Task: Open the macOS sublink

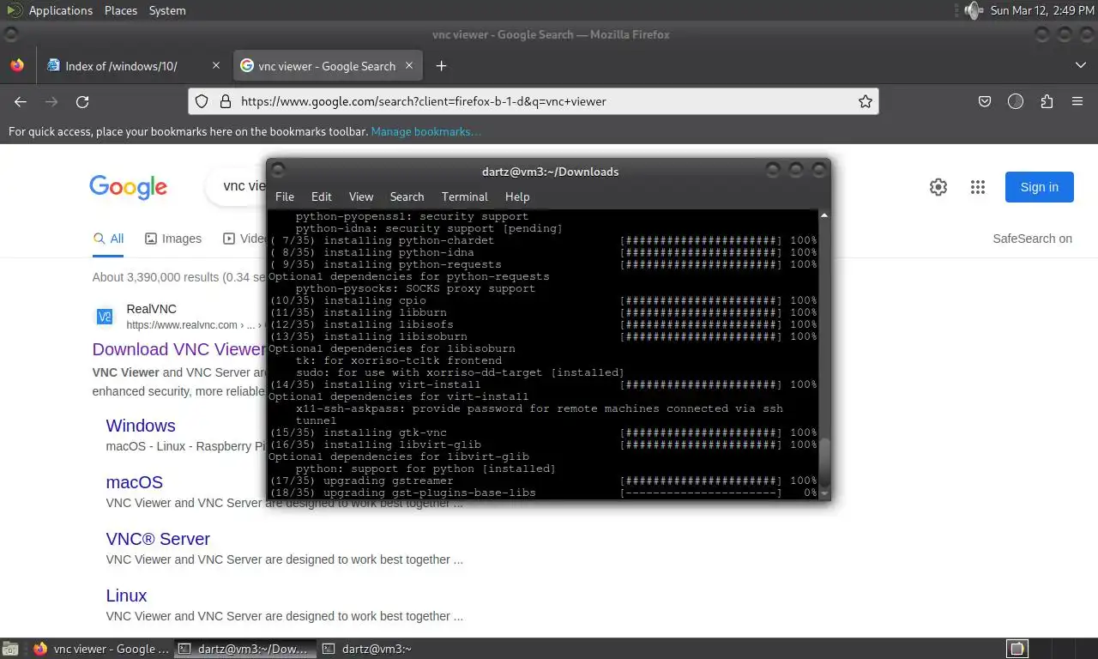Action: (x=135, y=482)
